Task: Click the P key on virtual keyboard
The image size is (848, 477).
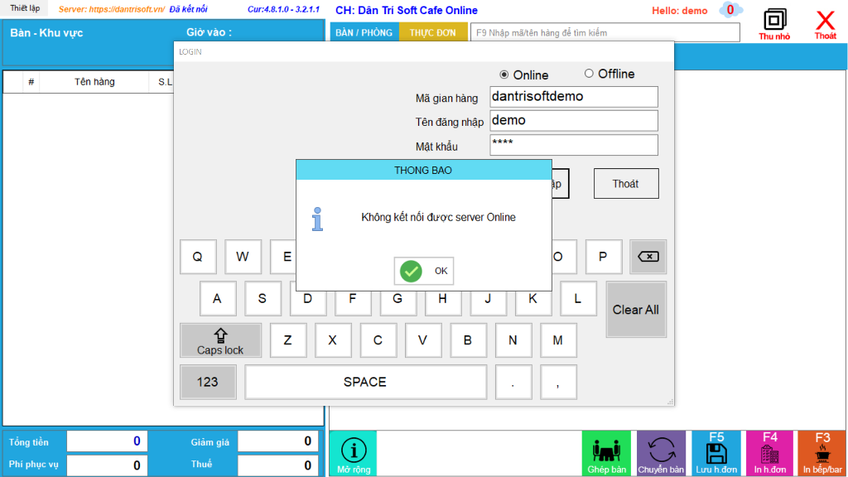Action: click(604, 257)
